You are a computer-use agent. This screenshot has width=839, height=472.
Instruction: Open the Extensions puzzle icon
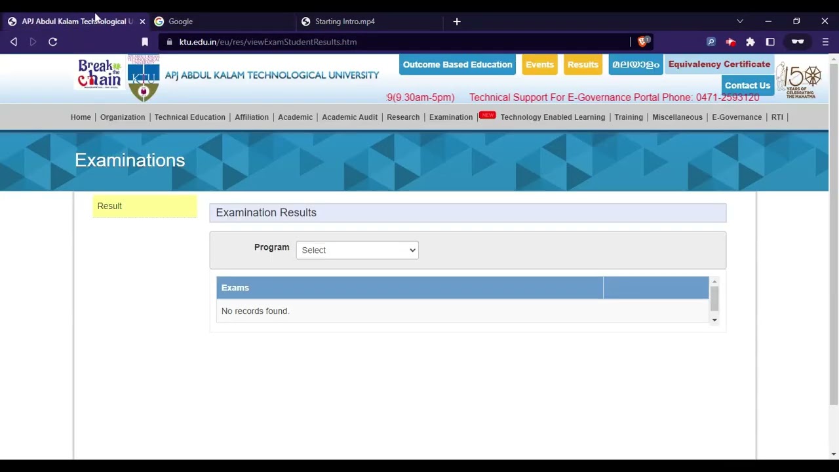751,42
